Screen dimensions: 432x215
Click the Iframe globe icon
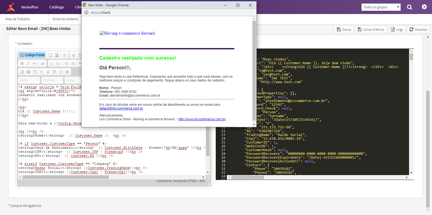[67, 72]
